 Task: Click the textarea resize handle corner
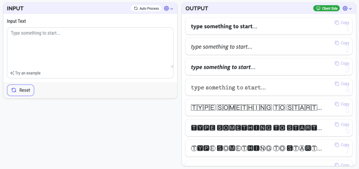coord(172,66)
